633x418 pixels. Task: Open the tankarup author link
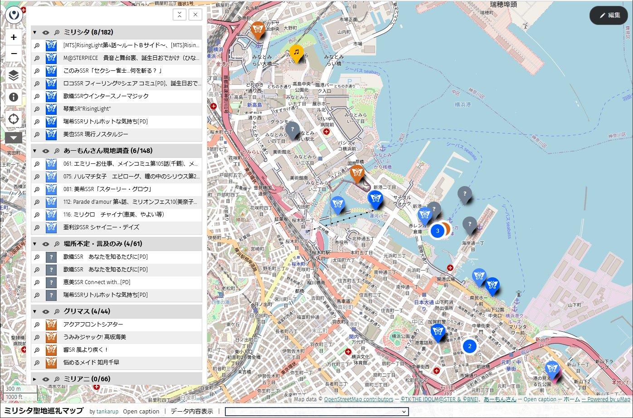coord(107,412)
